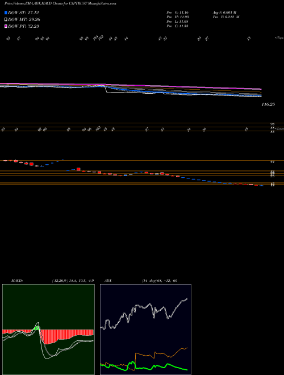Click ADX values '(14 day) 68, +12, -60'
284x375 pixels.
[x=159, y=281]
